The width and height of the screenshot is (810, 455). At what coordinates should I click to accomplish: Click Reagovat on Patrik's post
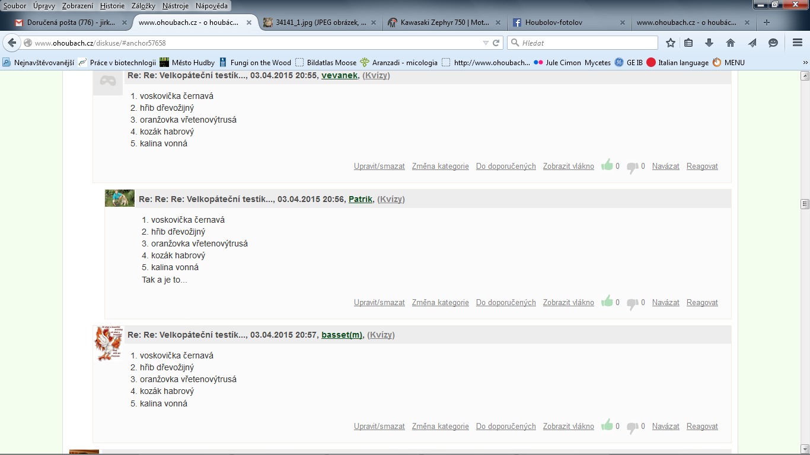702,302
